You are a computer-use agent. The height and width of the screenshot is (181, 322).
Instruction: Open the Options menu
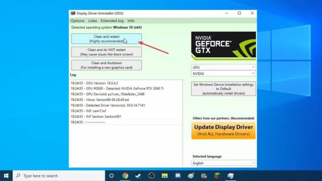tap(77, 21)
